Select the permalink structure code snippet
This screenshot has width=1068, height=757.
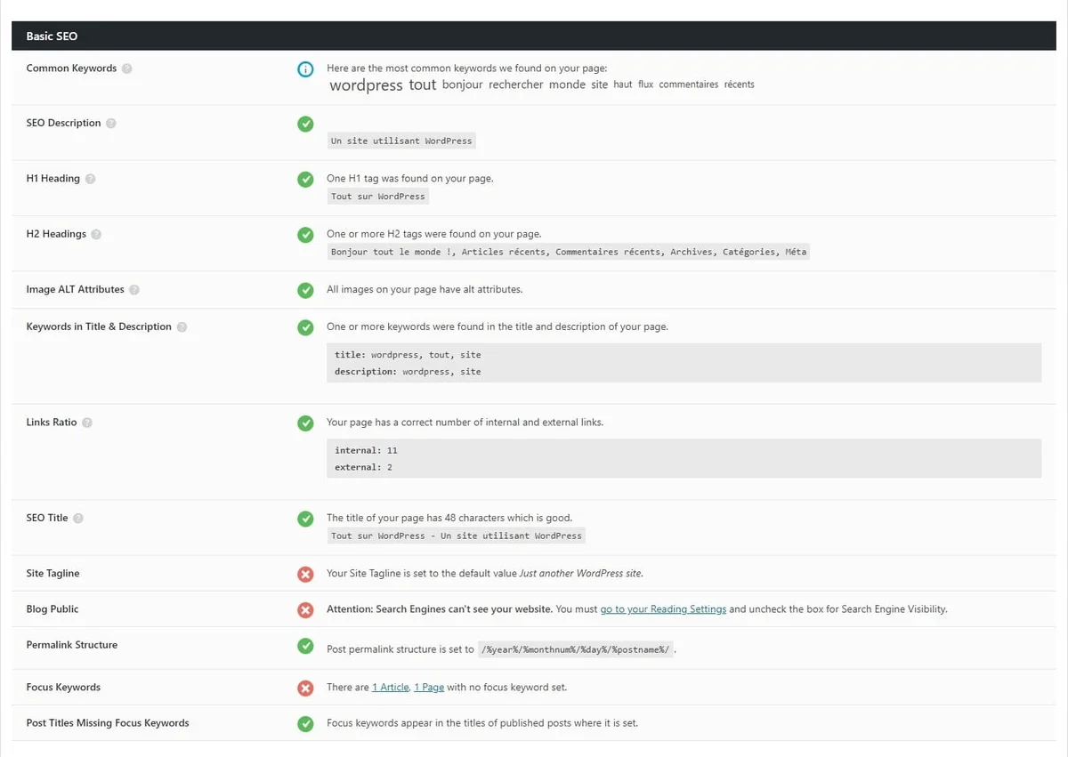pyautogui.click(x=575, y=649)
